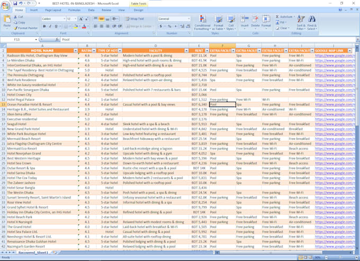Screen dimensions: 360x261
Task: Open the Font name combo box
Action: [53, 19]
